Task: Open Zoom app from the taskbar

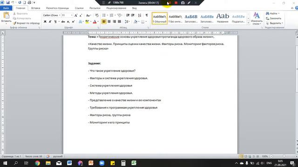Action: tap(102, 163)
